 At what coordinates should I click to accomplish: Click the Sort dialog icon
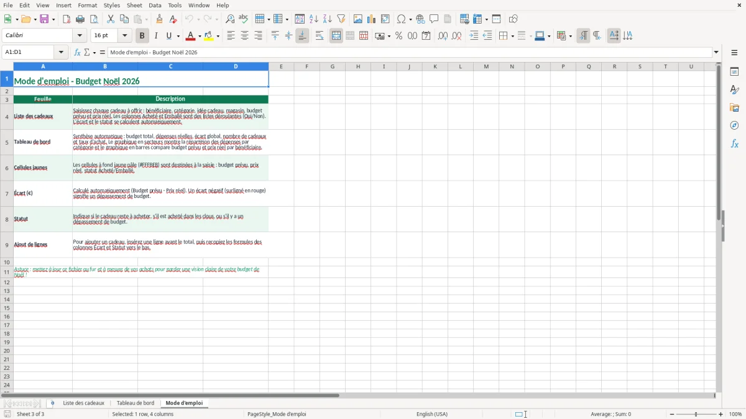(x=300, y=19)
